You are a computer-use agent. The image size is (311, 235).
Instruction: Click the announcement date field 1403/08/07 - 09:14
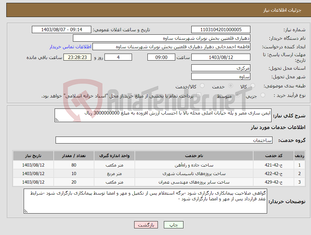coord(62,30)
